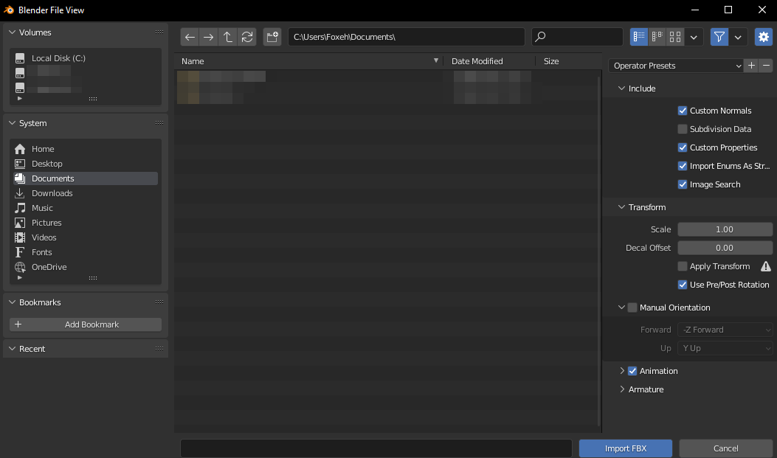
Task: Enable Apply Transform
Action: tap(683, 266)
